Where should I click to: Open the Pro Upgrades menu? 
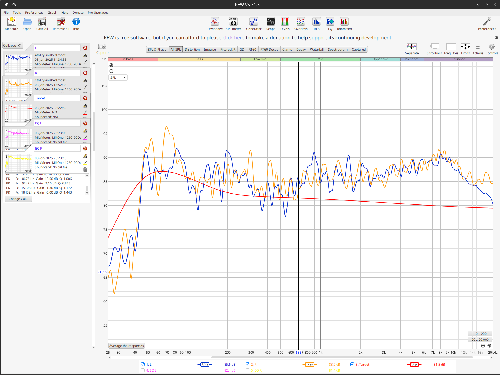point(98,13)
